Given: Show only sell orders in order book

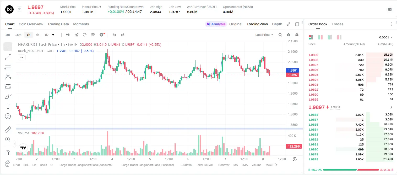Looking at the screenshot, I should (x=339, y=37).
